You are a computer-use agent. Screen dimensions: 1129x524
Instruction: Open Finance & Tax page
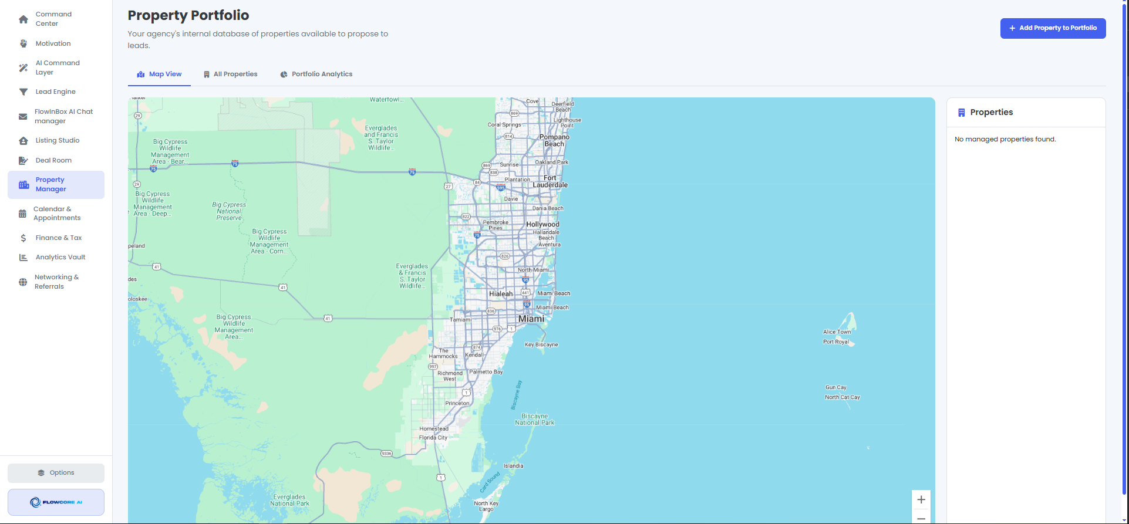[56, 238]
